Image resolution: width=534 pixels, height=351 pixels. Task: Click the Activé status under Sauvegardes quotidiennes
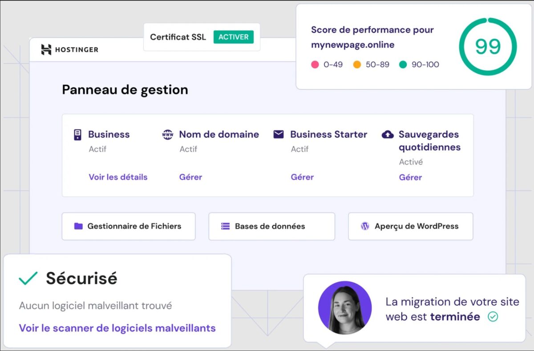[411, 162]
